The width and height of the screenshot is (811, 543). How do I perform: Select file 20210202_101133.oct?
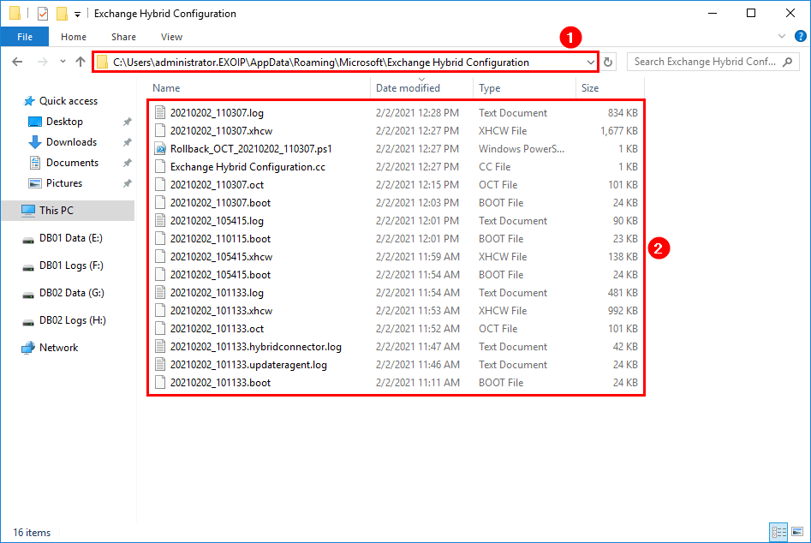(217, 329)
